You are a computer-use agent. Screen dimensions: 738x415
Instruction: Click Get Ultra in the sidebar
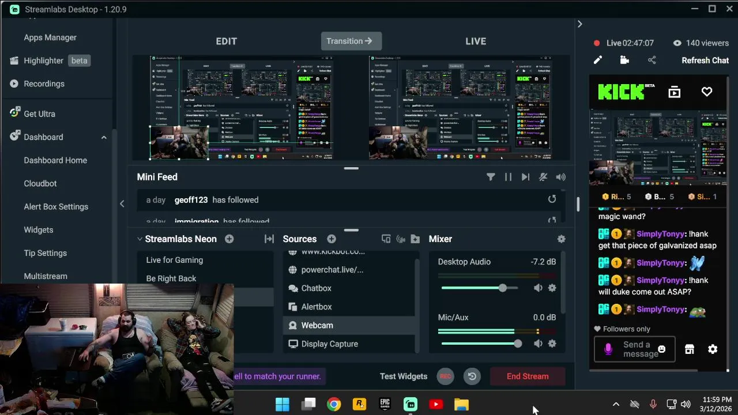coord(32,114)
